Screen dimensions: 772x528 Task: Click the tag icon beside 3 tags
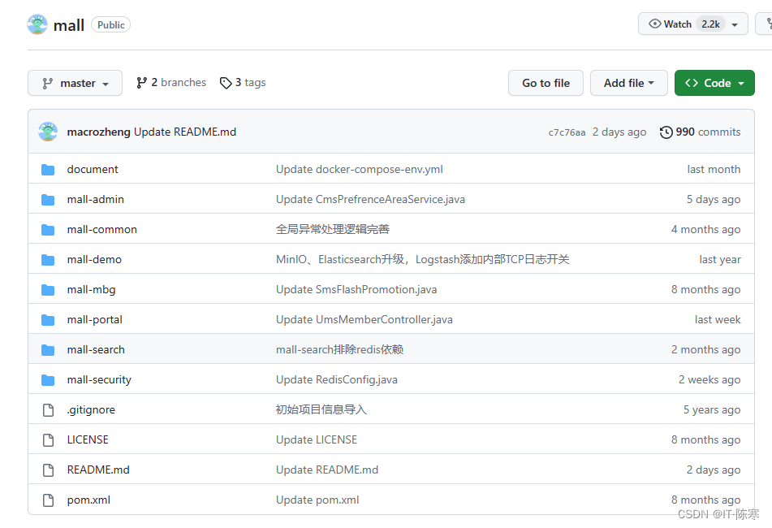tap(226, 83)
